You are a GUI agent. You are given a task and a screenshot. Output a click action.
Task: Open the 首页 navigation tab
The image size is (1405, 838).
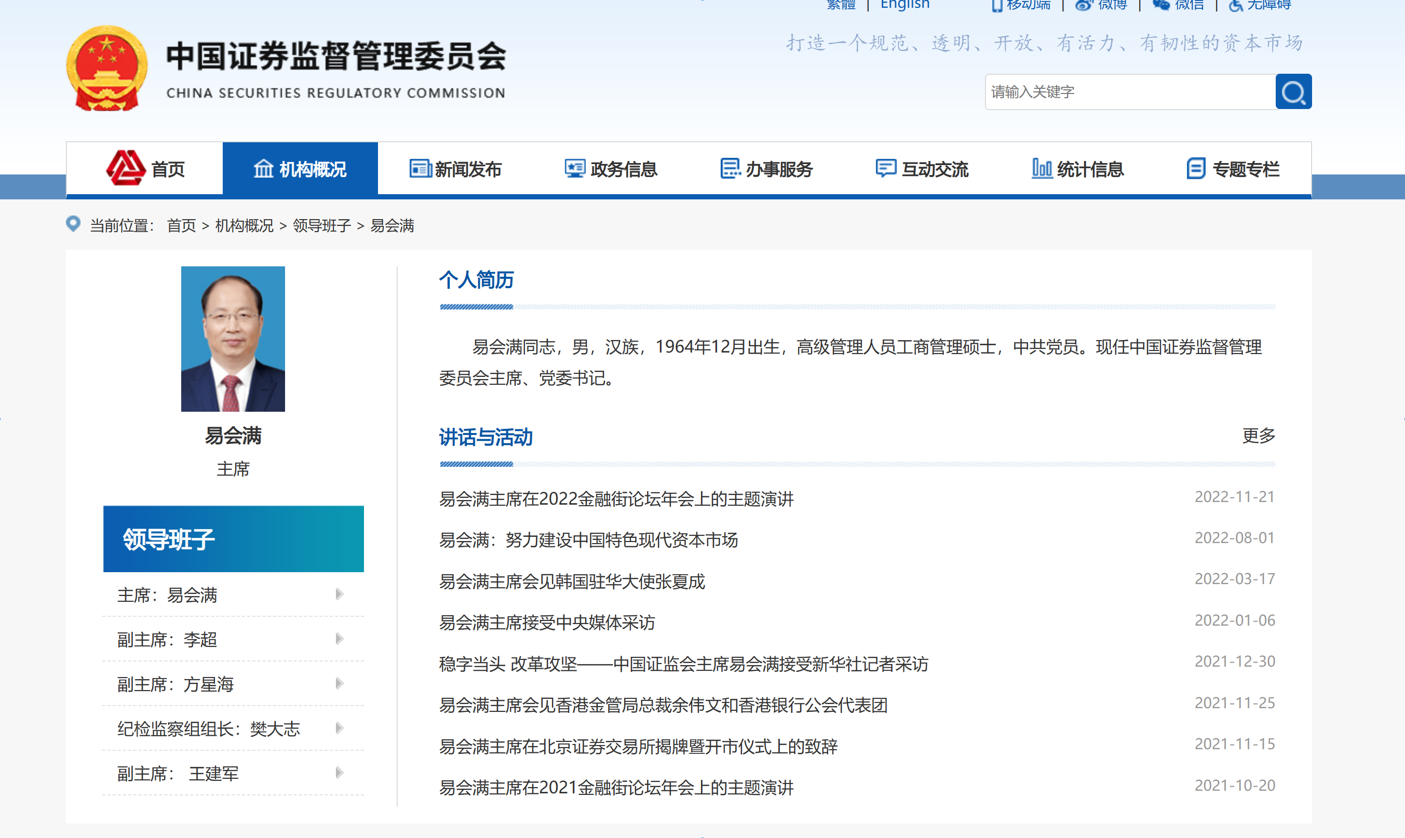145,168
